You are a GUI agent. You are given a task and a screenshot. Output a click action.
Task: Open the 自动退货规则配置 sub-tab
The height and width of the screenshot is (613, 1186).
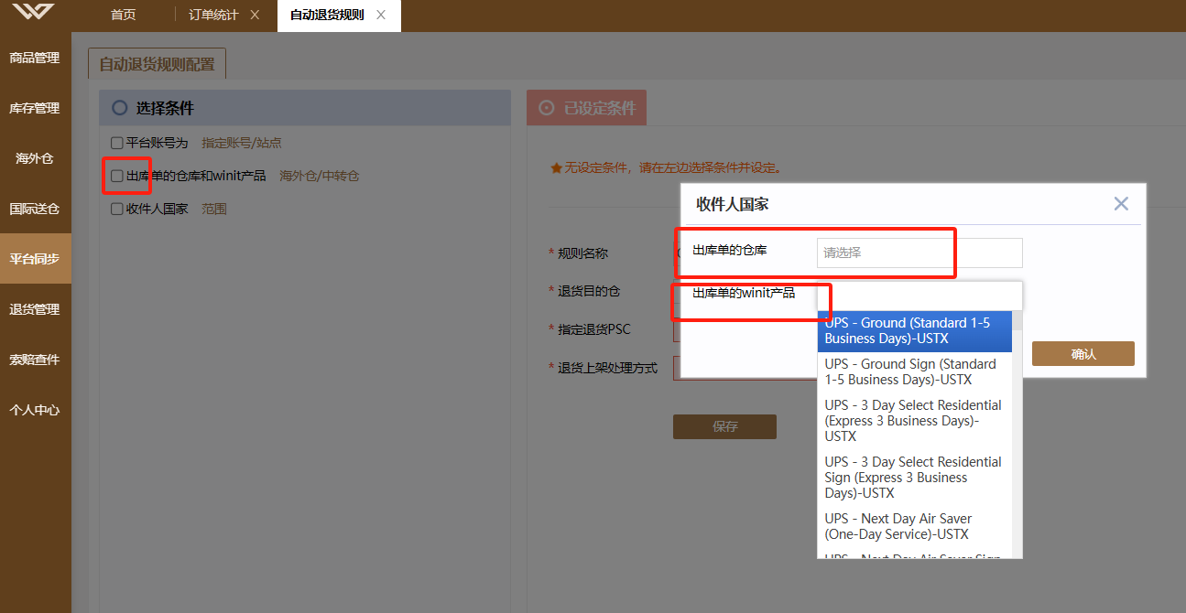point(157,65)
